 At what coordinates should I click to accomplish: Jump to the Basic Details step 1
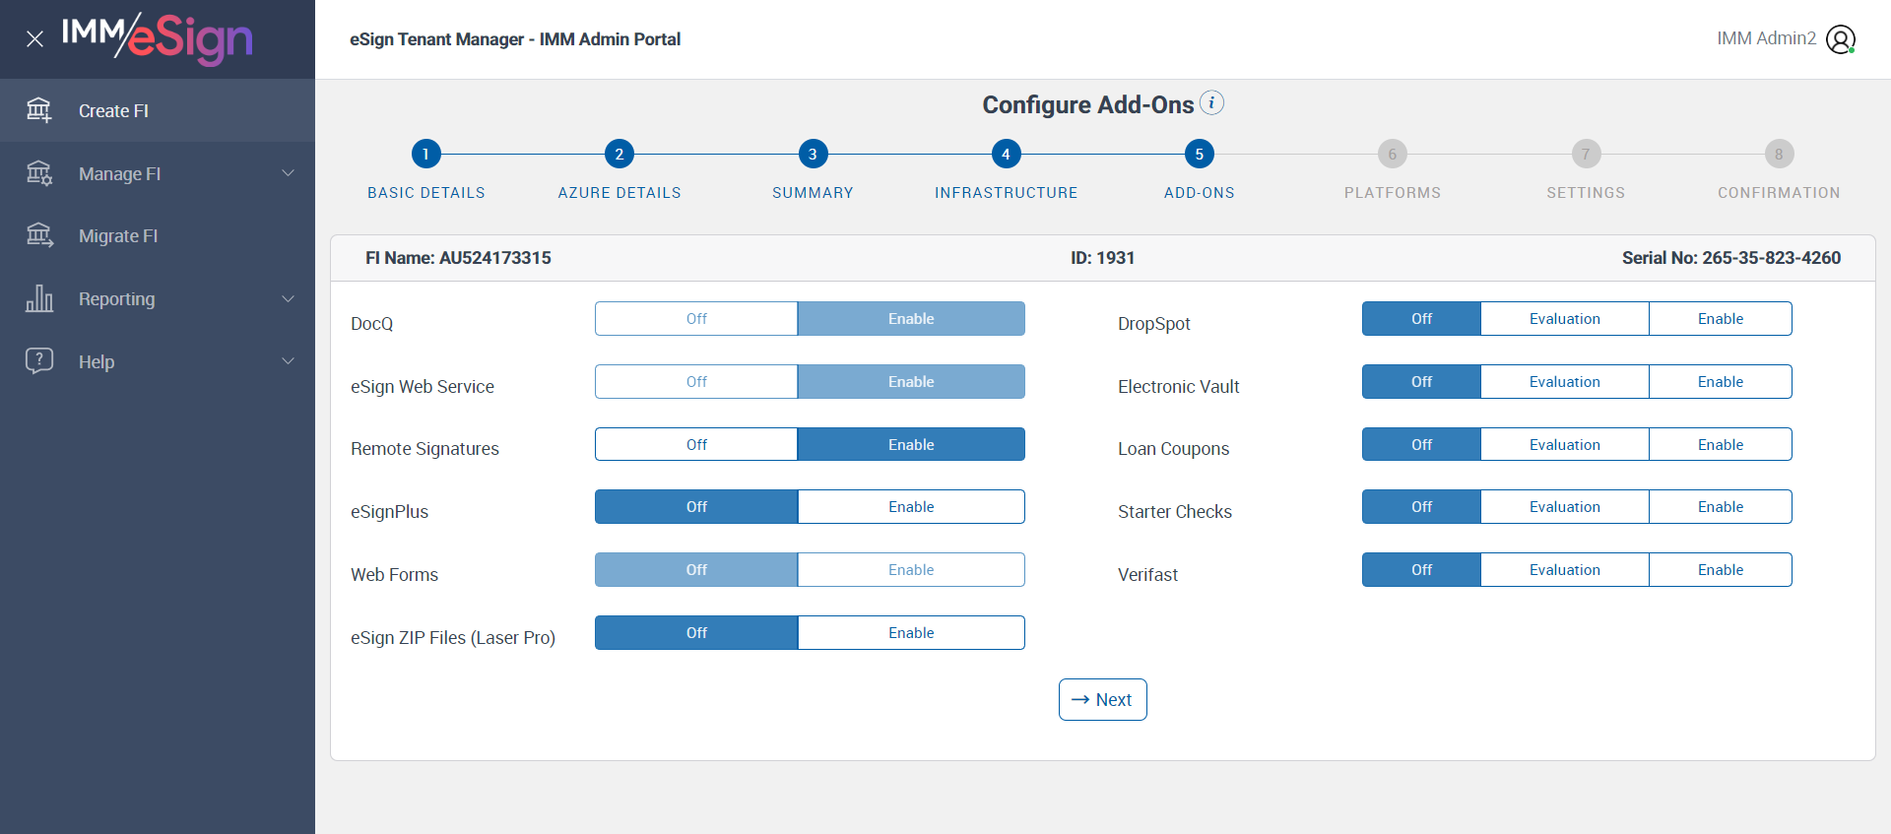coord(425,154)
